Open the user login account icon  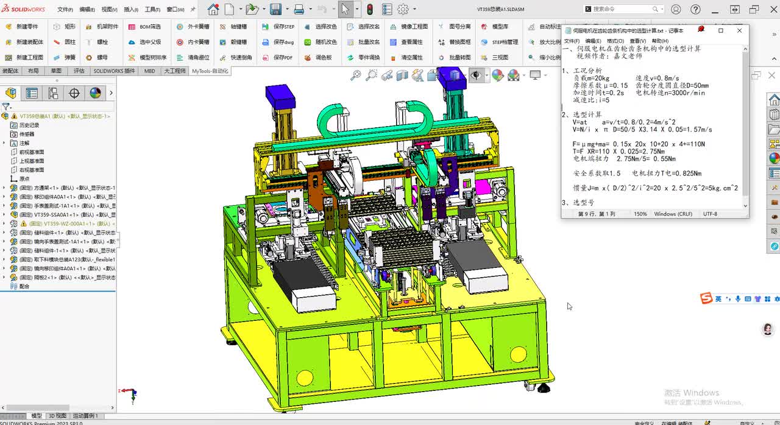[x=676, y=10]
